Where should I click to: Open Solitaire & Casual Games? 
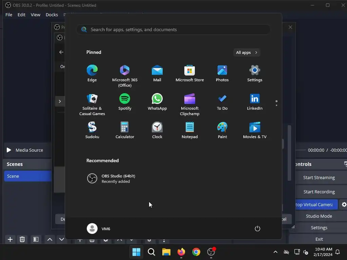[x=92, y=104]
